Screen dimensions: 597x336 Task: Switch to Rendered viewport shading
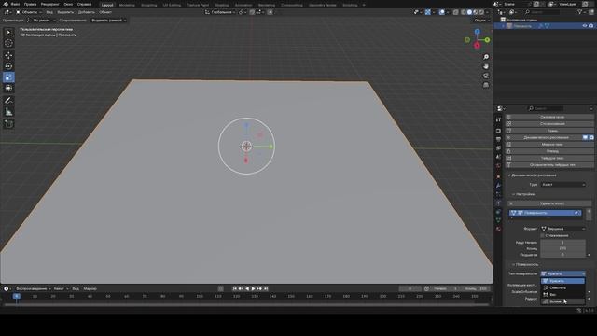click(481, 12)
